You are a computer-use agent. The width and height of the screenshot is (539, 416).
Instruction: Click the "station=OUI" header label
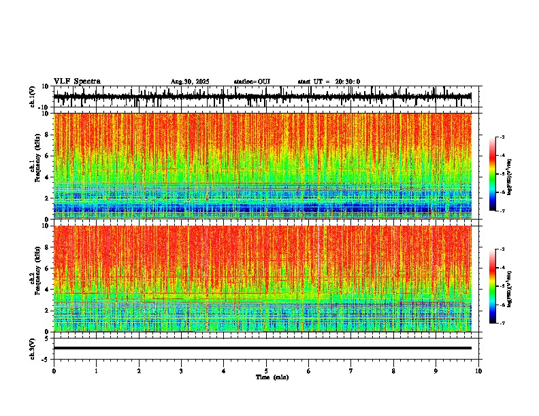click(x=252, y=82)
